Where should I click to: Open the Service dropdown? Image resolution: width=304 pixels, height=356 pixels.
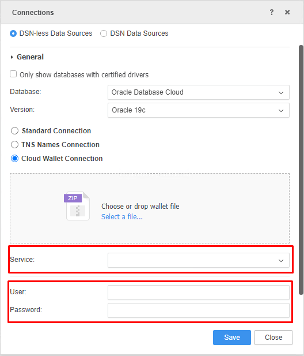199,260
